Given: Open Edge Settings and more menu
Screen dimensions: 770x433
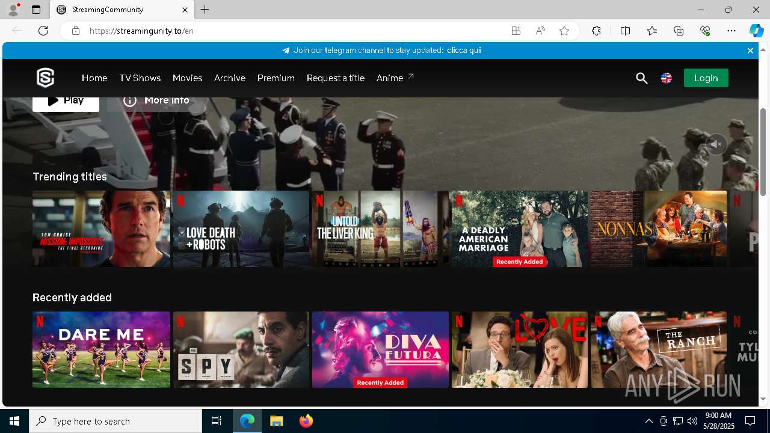Looking at the screenshot, I should 731,31.
